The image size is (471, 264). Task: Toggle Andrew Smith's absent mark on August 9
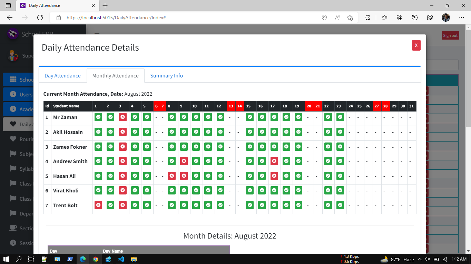click(184, 161)
